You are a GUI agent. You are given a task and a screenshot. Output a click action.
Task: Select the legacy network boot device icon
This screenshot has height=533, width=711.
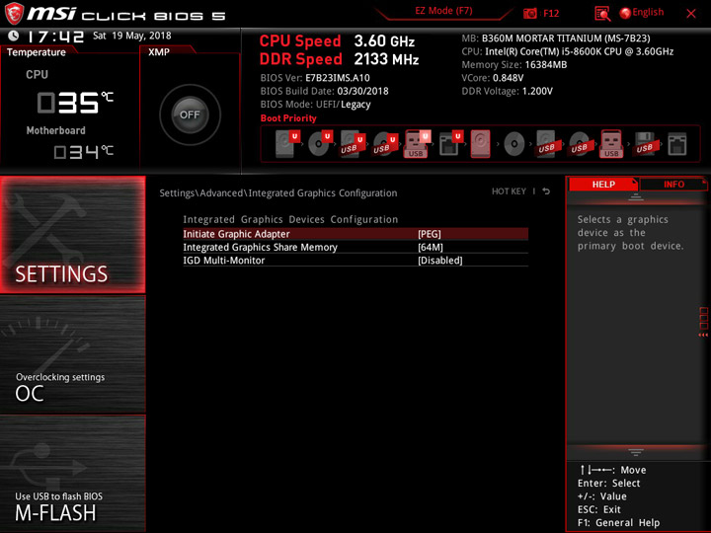click(677, 144)
